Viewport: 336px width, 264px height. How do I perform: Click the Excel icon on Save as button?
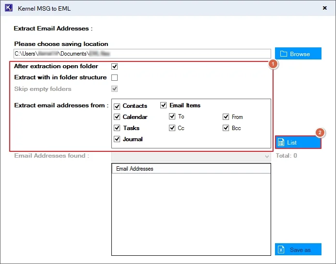(x=281, y=249)
